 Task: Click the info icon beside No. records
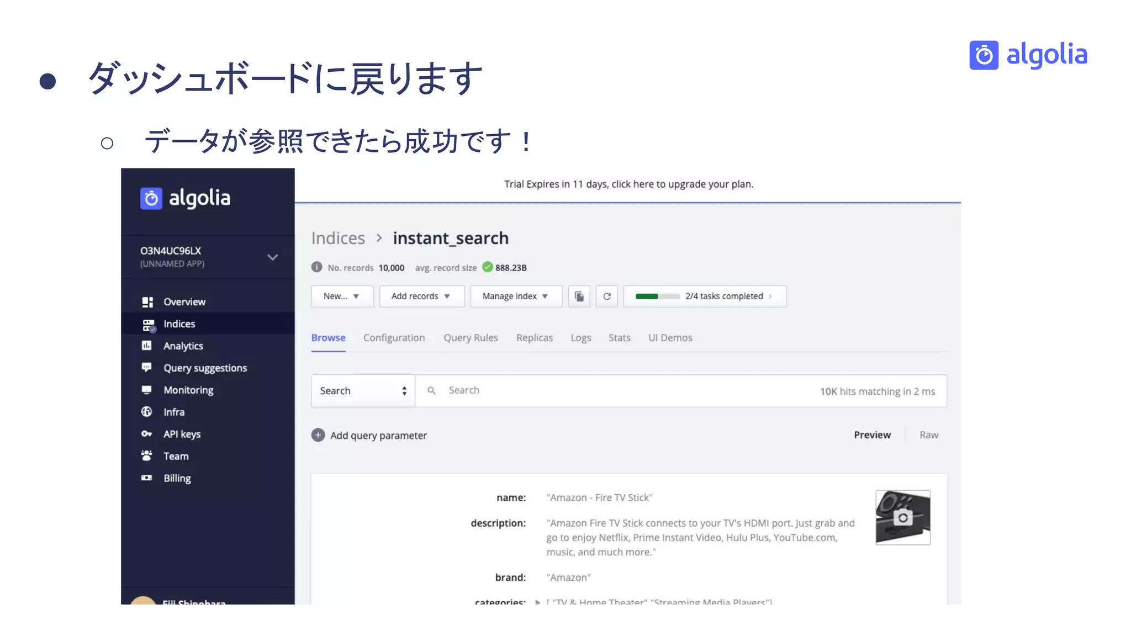[316, 267]
